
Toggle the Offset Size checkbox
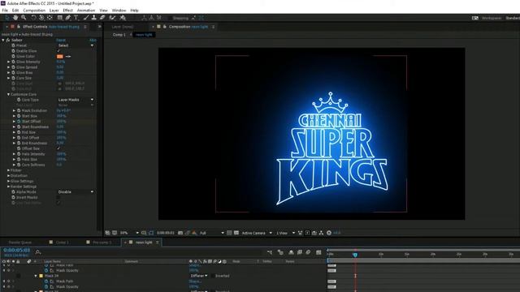(x=58, y=148)
